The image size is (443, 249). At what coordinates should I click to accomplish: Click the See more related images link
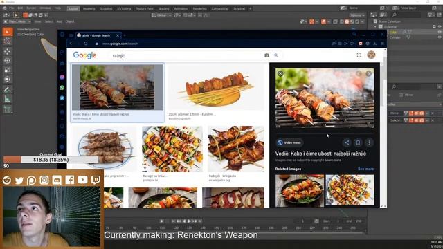pos(365,169)
